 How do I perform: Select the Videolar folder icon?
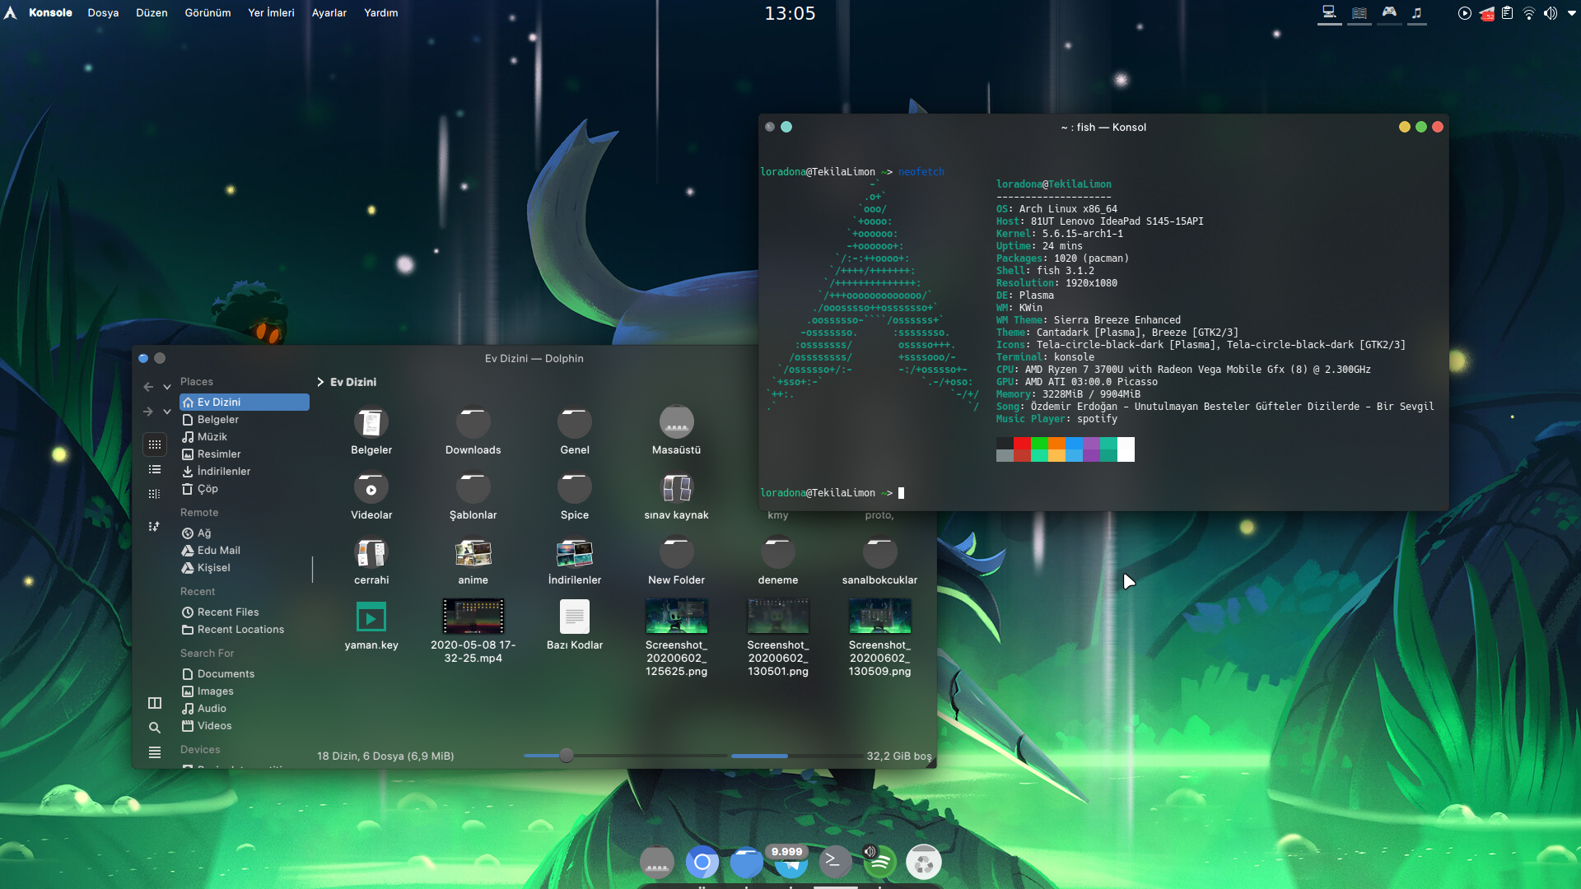(371, 487)
